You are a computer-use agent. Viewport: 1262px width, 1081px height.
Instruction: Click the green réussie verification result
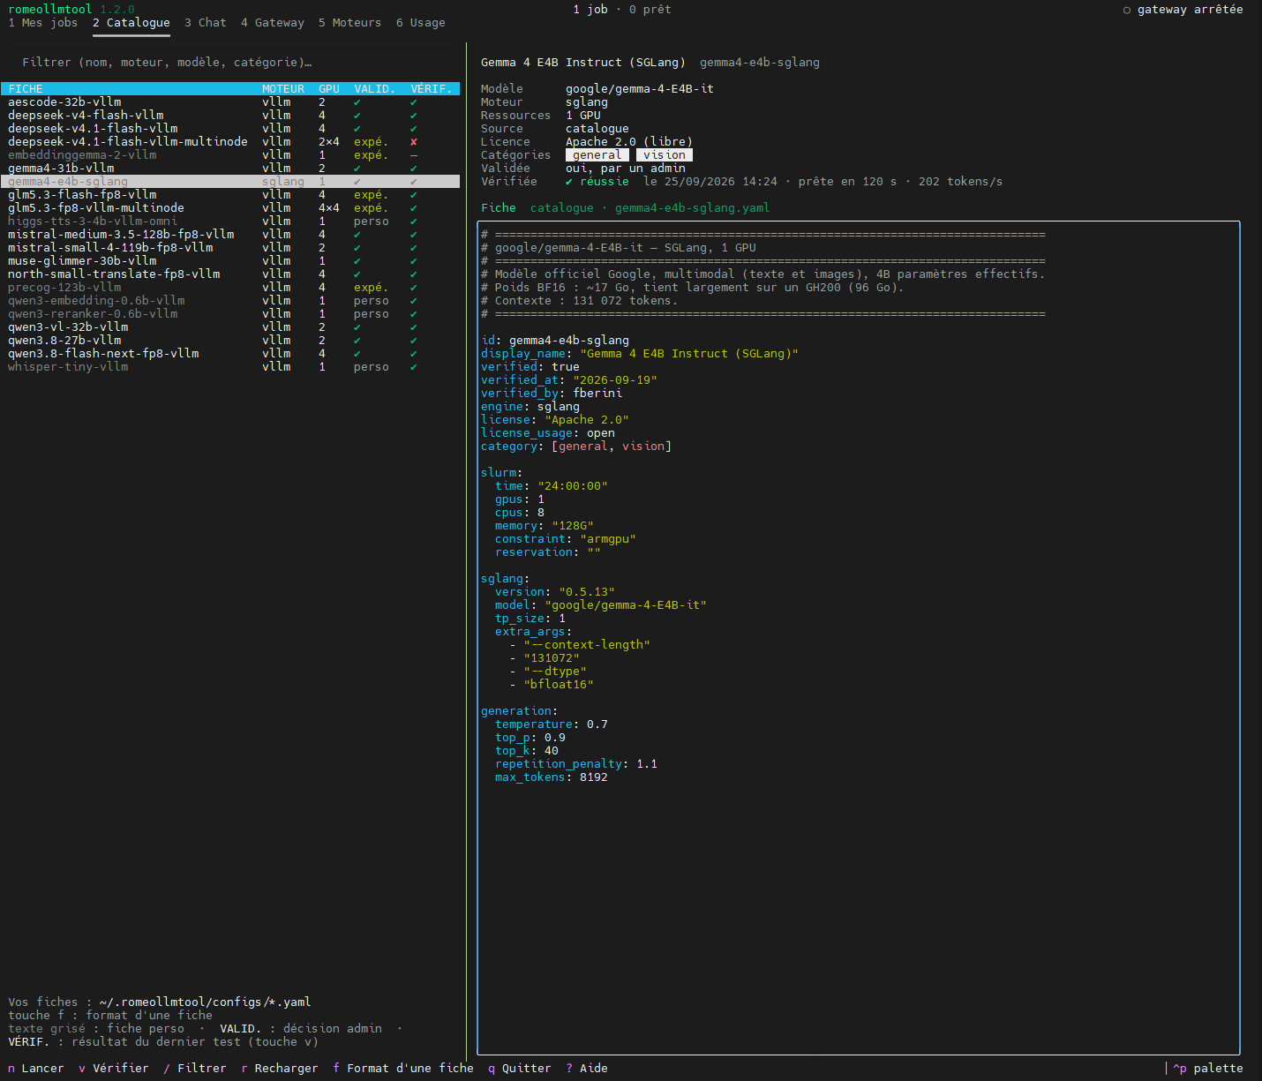click(x=597, y=182)
